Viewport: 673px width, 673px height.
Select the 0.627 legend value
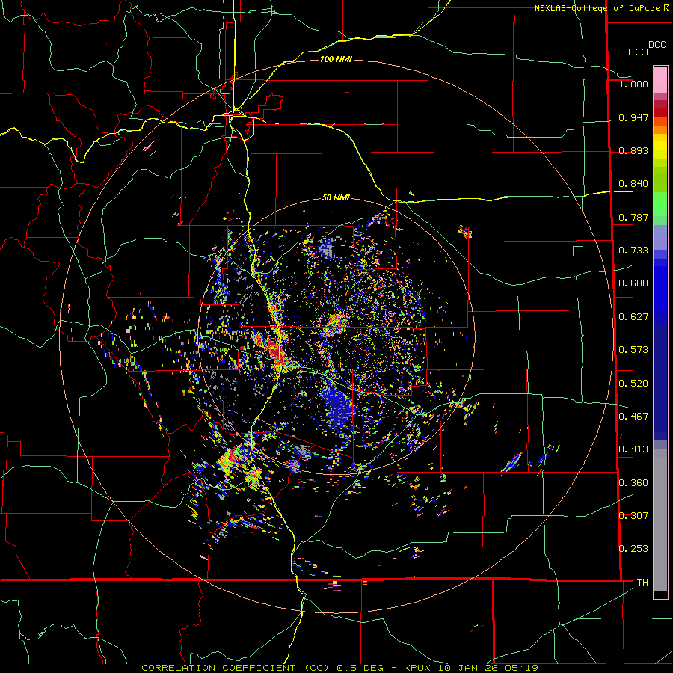coord(633,317)
